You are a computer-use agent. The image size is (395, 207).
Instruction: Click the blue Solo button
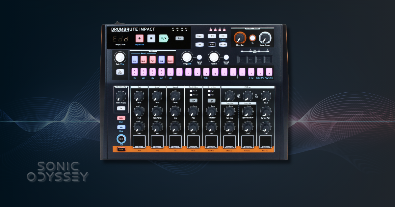pyautogui.click(x=121, y=127)
